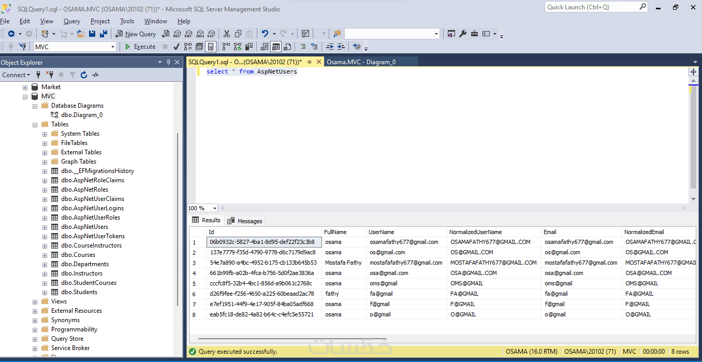Screen dimensions: 702x362
Task: Refresh Object Explorer with the refresh icon
Action: coord(84,75)
